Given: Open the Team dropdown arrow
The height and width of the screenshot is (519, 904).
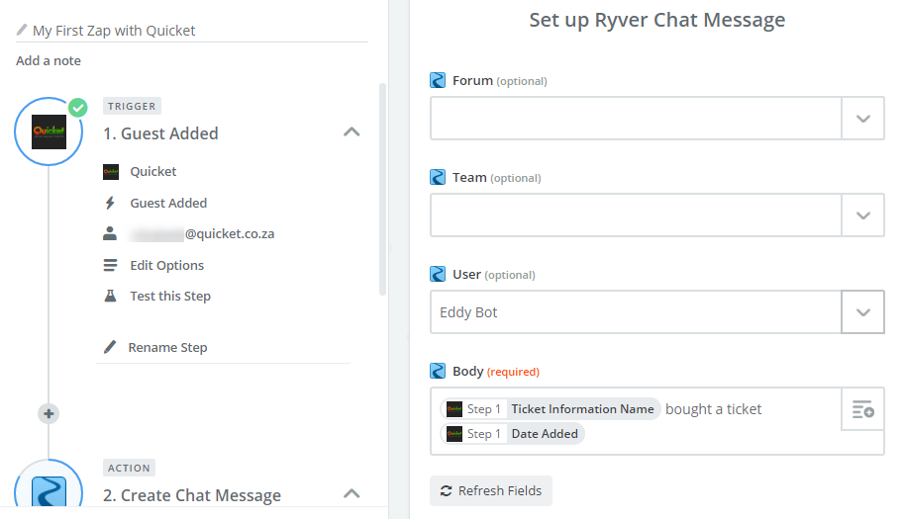Looking at the screenshot, I should tap(862, 216).
